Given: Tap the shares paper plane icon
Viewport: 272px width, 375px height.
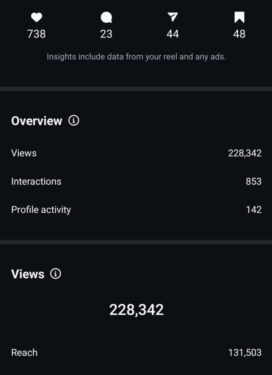Looking at the screenshot, I should (173, 17).
